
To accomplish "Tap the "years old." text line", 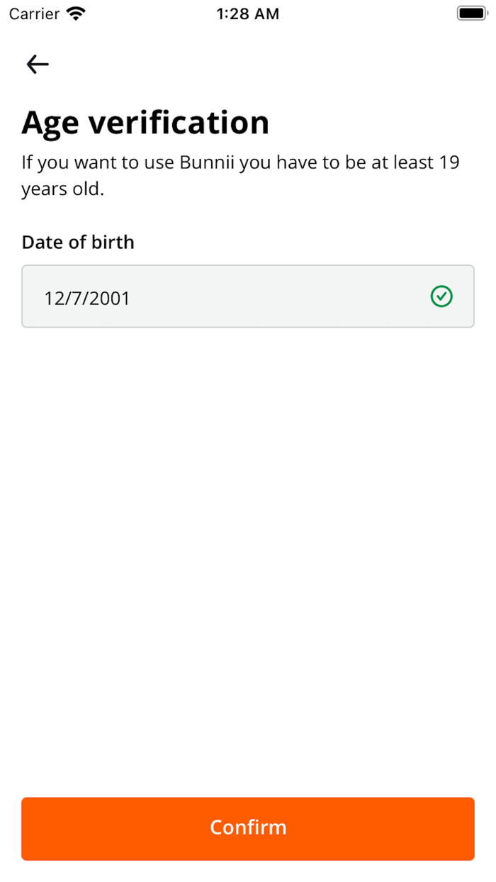I will tap(62, 190).
